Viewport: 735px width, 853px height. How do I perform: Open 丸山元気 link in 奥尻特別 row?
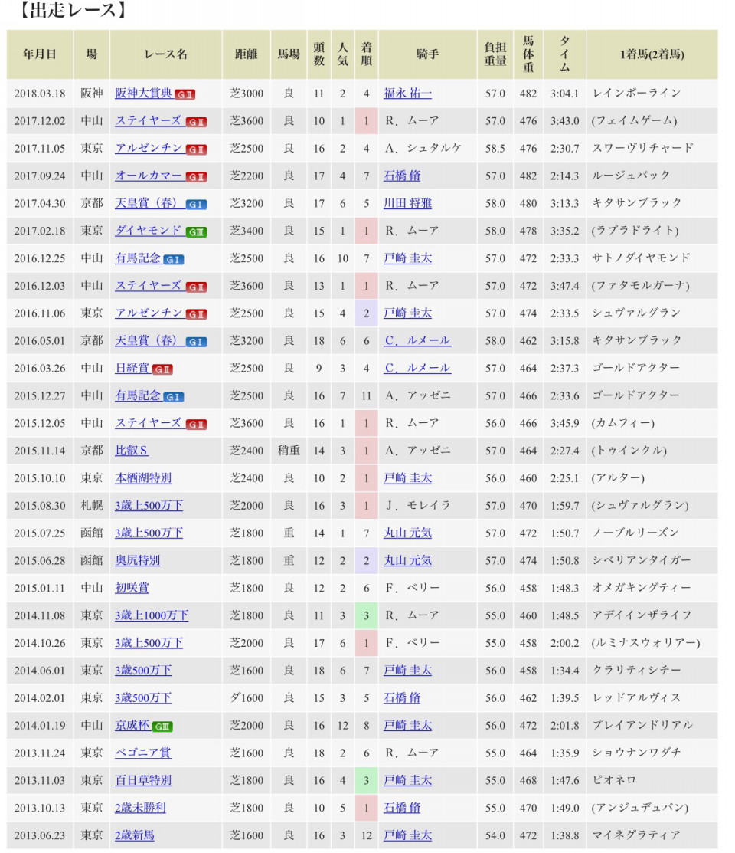(408, 560)
